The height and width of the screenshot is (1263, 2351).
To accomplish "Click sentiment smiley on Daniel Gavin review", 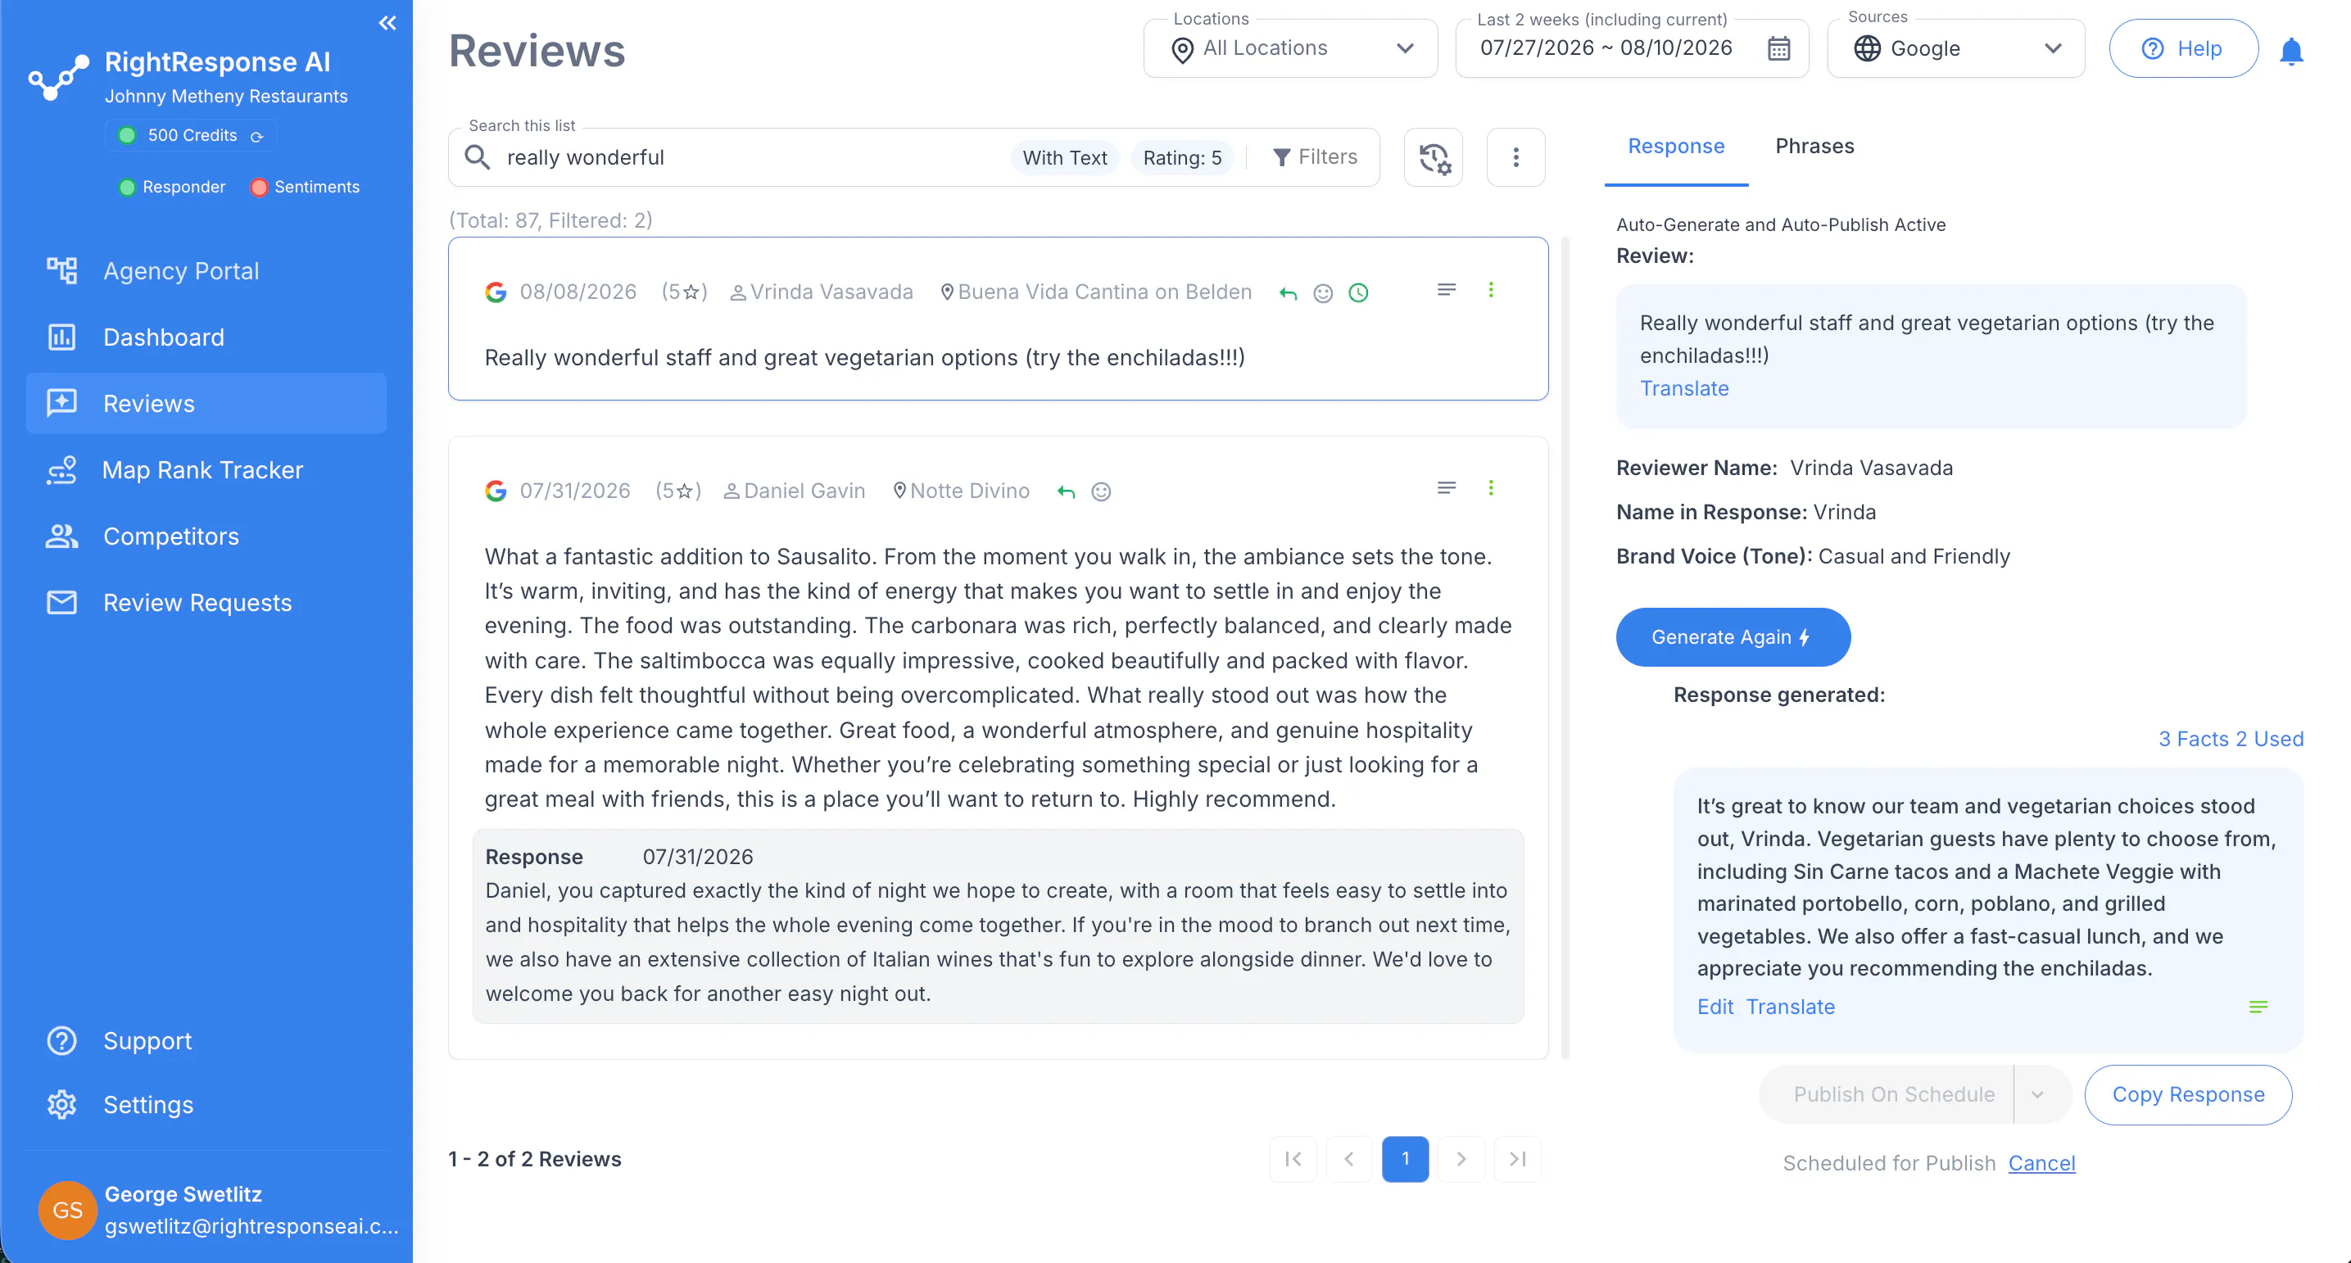I will [x=1101, y=492].
